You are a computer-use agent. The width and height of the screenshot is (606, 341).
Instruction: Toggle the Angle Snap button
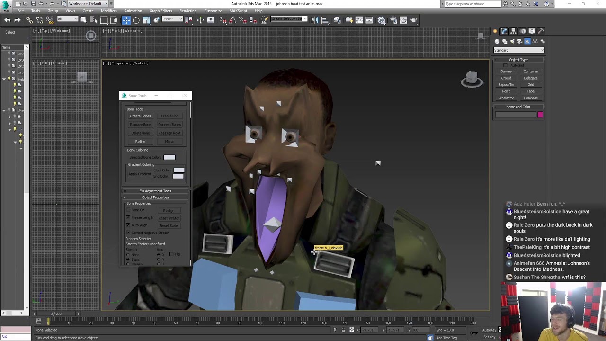pyautogui.click(x=232, y=20)
